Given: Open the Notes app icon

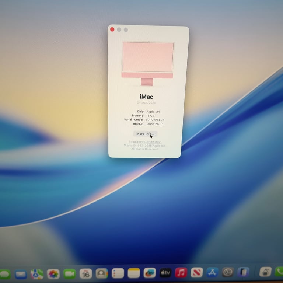Looking at the screenshot, I should click(134, 273).
